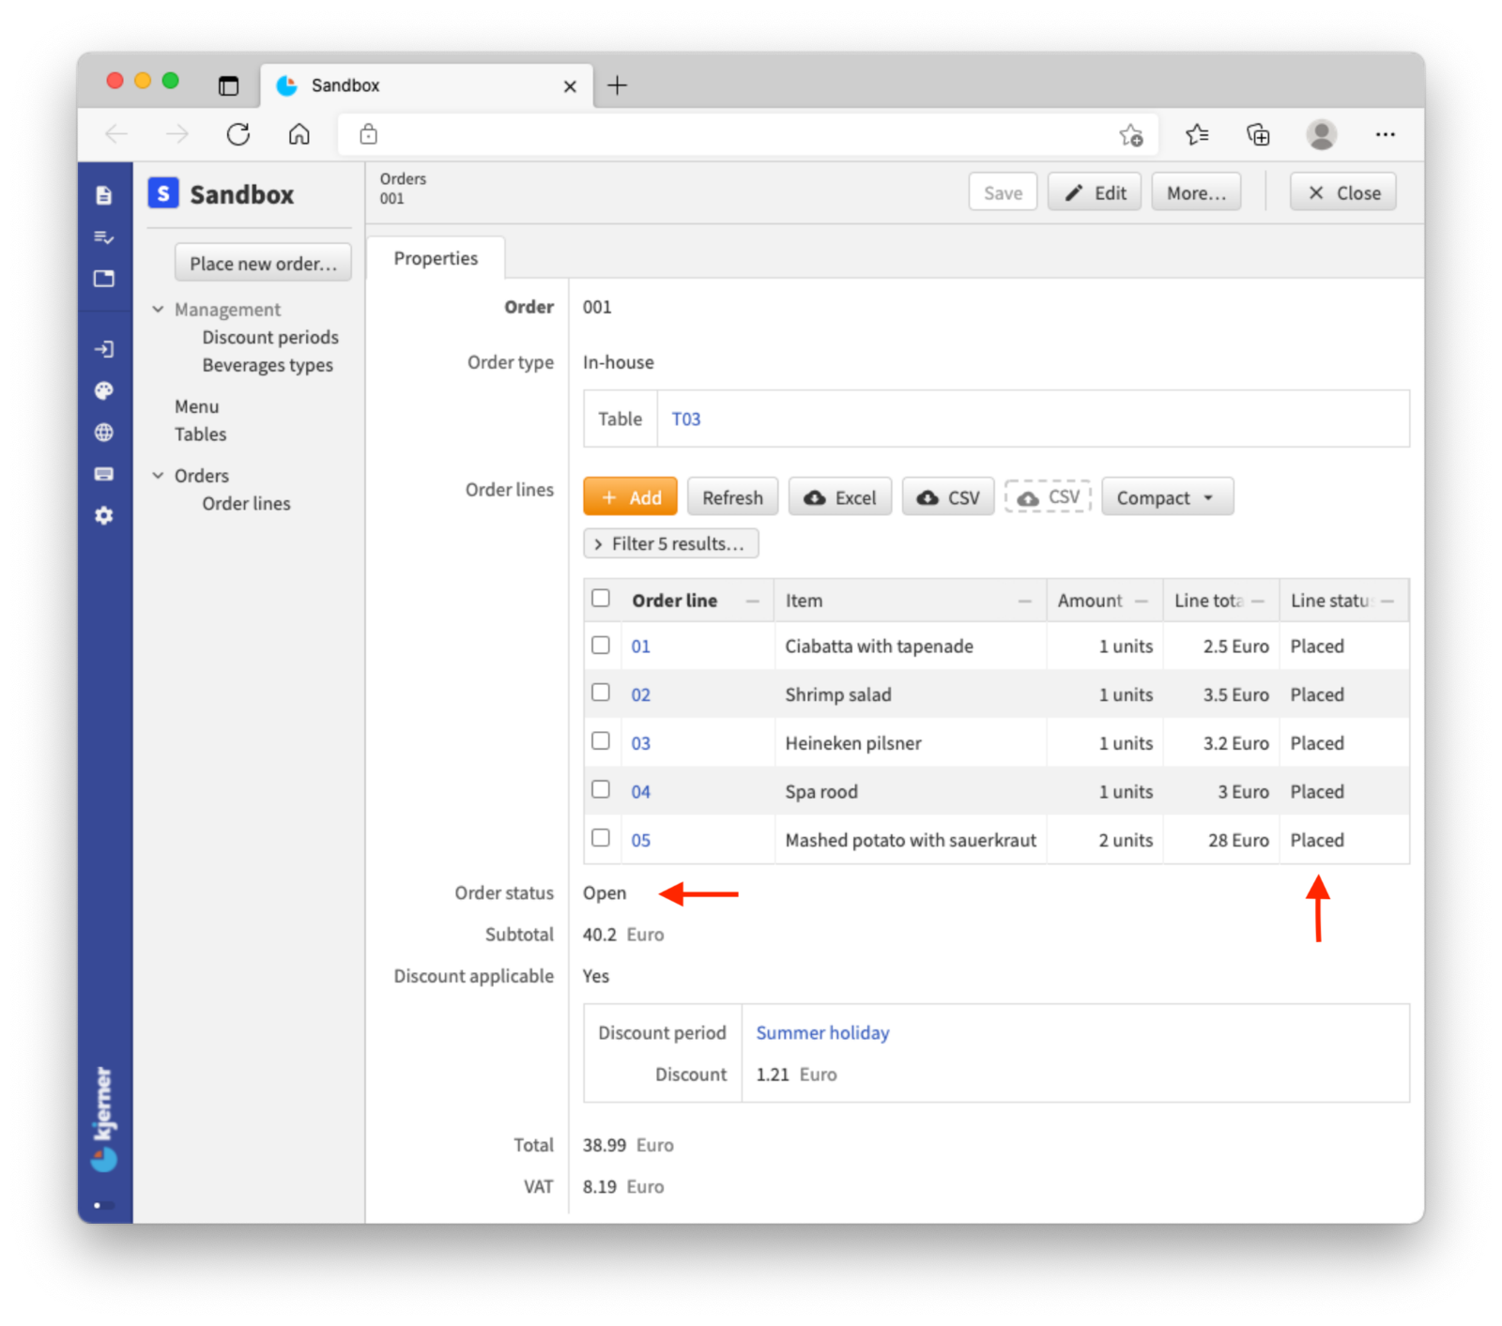Open the globe language icon

pyautogui.click(x=104, y=432)
